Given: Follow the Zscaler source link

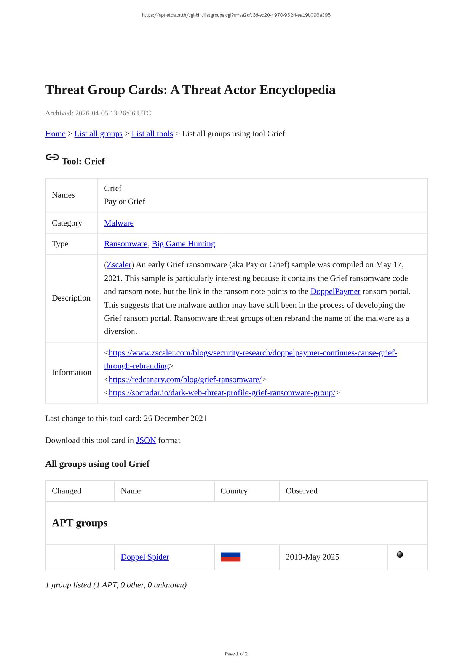Looking at the screenshot, I should click(119, 265).
